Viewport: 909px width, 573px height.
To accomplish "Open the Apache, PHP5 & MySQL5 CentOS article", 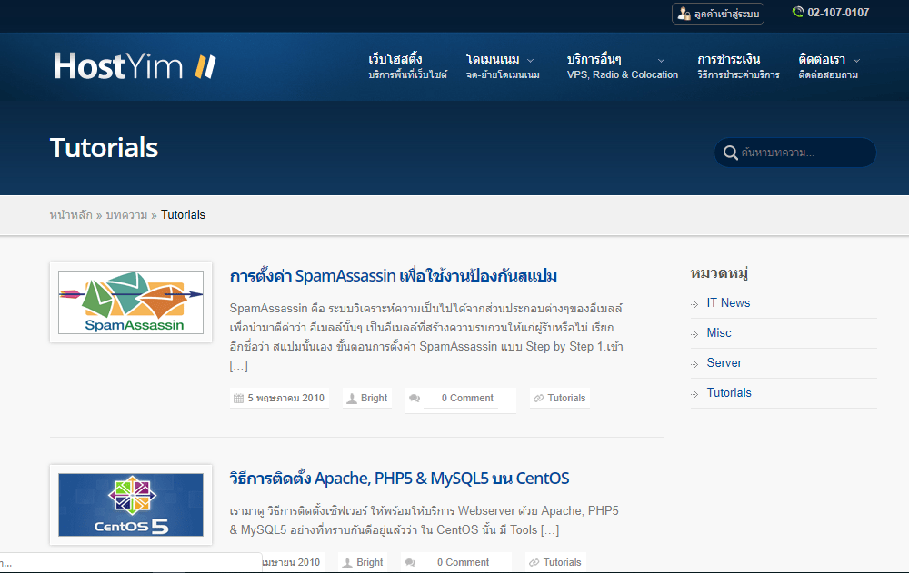I will (x=399, y=479).
